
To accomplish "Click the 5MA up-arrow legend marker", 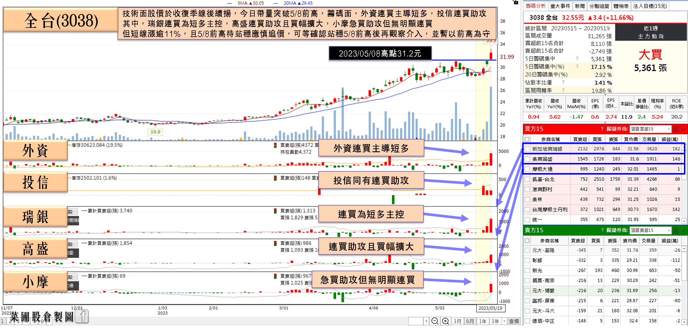I will 251,3.
